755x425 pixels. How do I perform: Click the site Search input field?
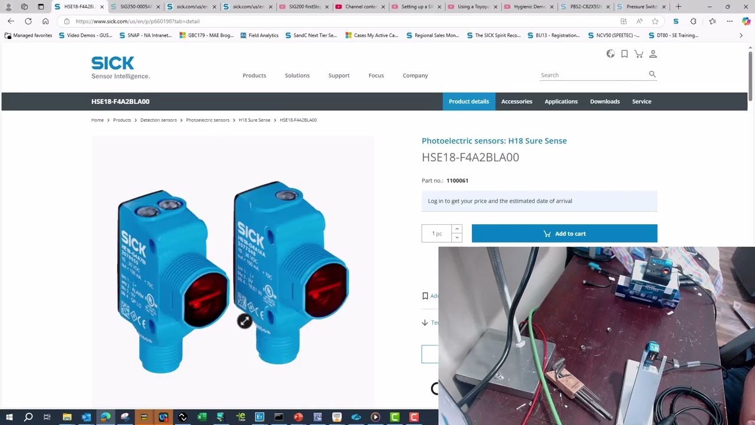(x=593, y=75)
